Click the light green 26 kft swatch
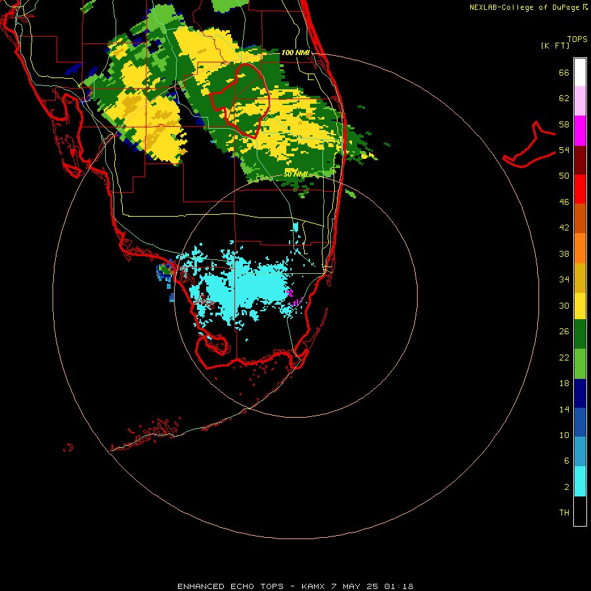591x591 pixels. point(580,364)
